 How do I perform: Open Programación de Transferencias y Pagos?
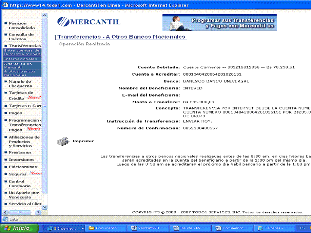click(25, 125)
